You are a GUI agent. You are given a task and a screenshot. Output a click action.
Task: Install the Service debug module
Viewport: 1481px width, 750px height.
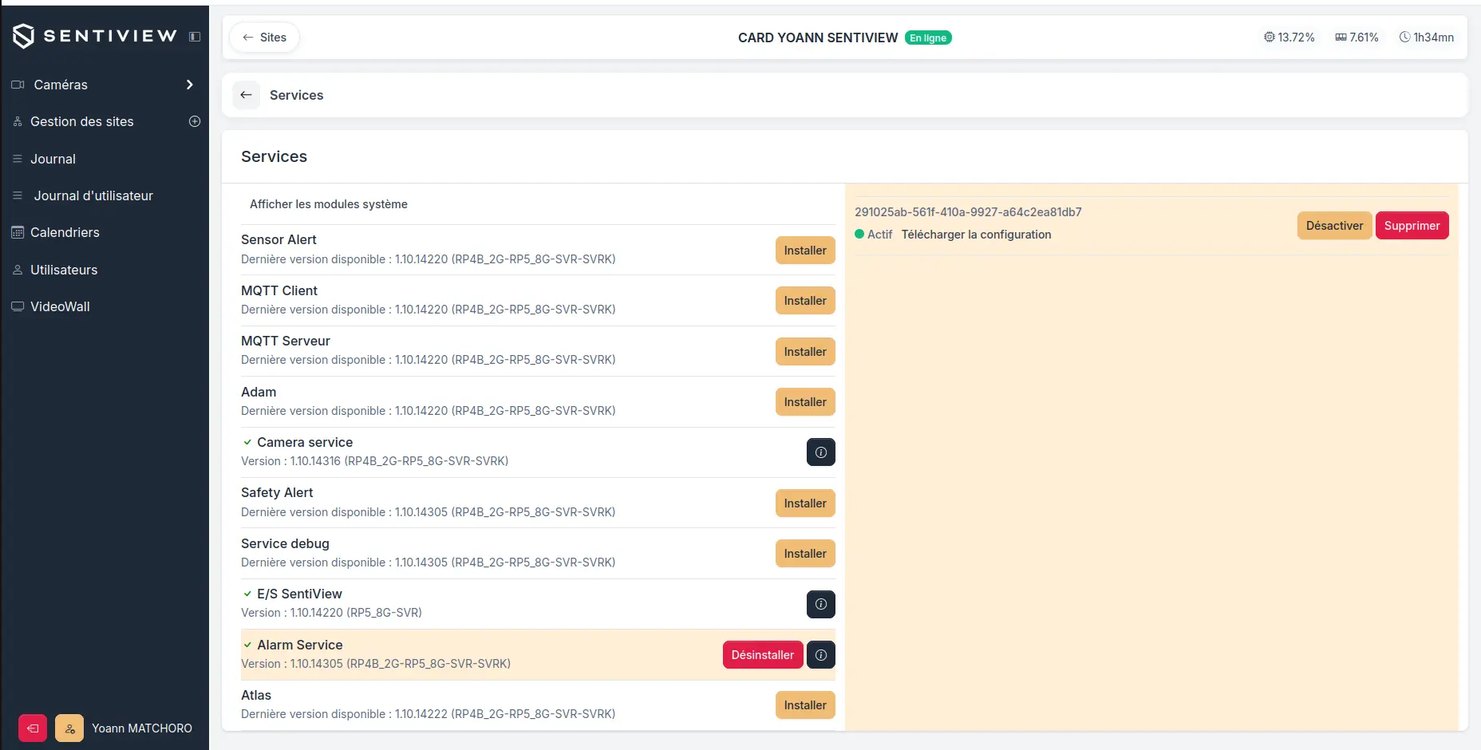pyautogui.click(x=805, y=554)
